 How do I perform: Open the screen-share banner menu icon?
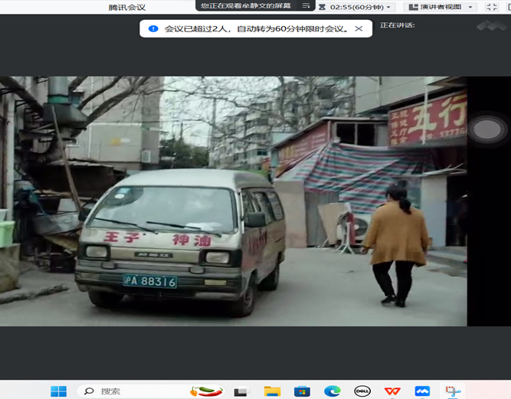(x=306, y=5)
